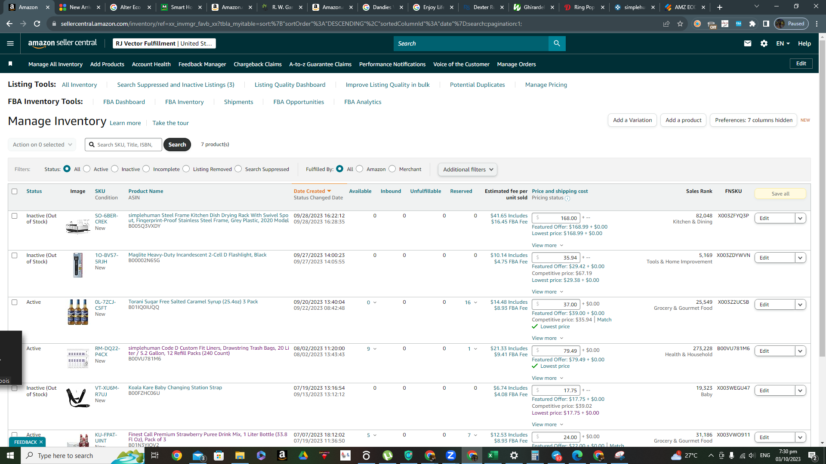Check the simplehuman Dish Drying Rack row

tap(15, 216)
